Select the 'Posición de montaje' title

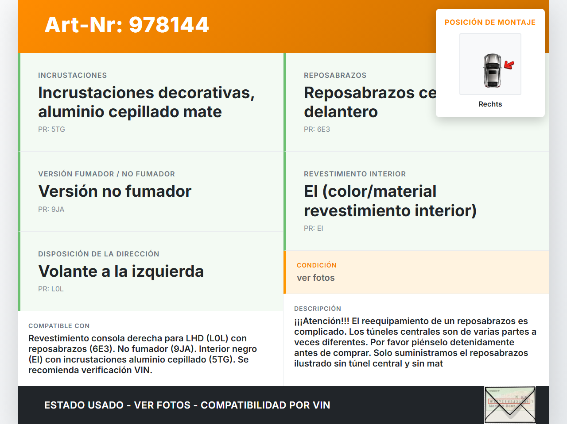[x=490, y=22]
